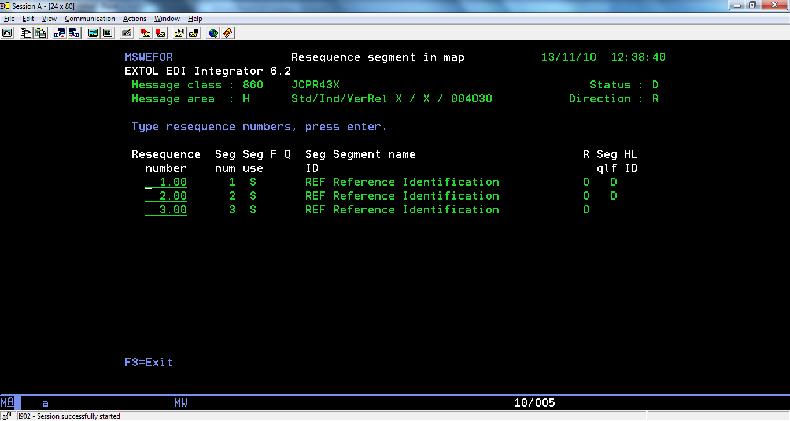
Task: Click the version release value 004030
Action: pyautogui.click(x=471, y=99)
